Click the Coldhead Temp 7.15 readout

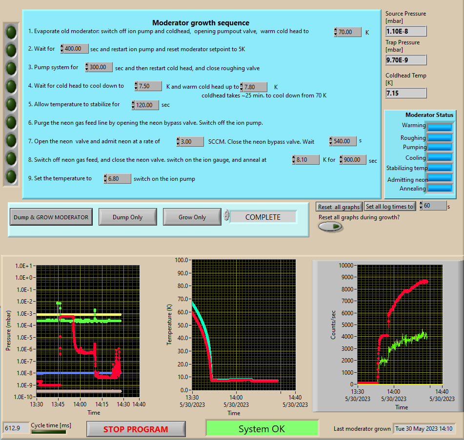(406, 93)
